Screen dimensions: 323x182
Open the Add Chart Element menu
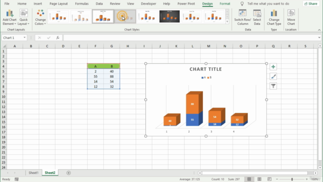click(10, 17)
